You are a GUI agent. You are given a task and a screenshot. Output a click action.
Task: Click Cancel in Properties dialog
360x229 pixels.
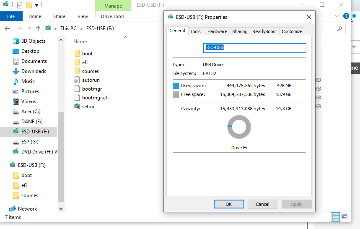point(263,204)
